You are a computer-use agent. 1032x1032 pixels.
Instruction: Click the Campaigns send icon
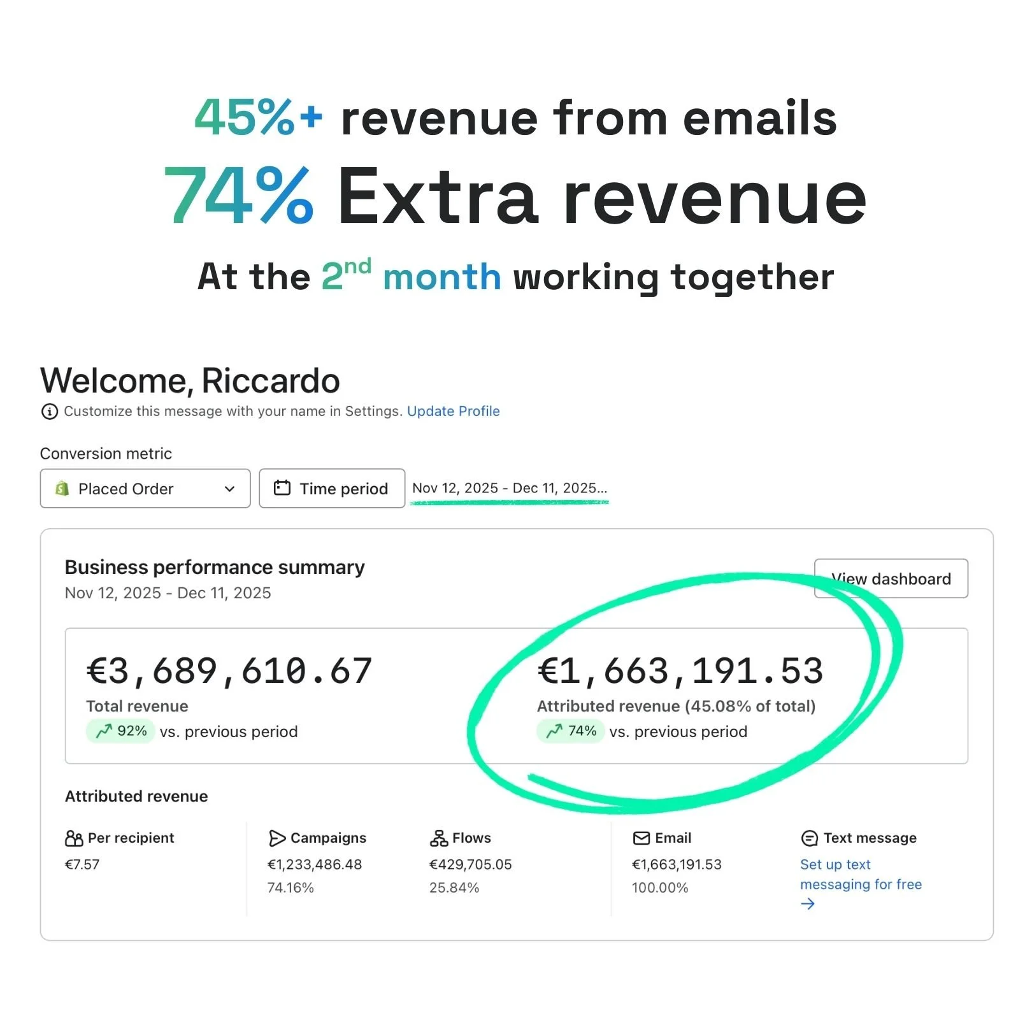(276, 838)
